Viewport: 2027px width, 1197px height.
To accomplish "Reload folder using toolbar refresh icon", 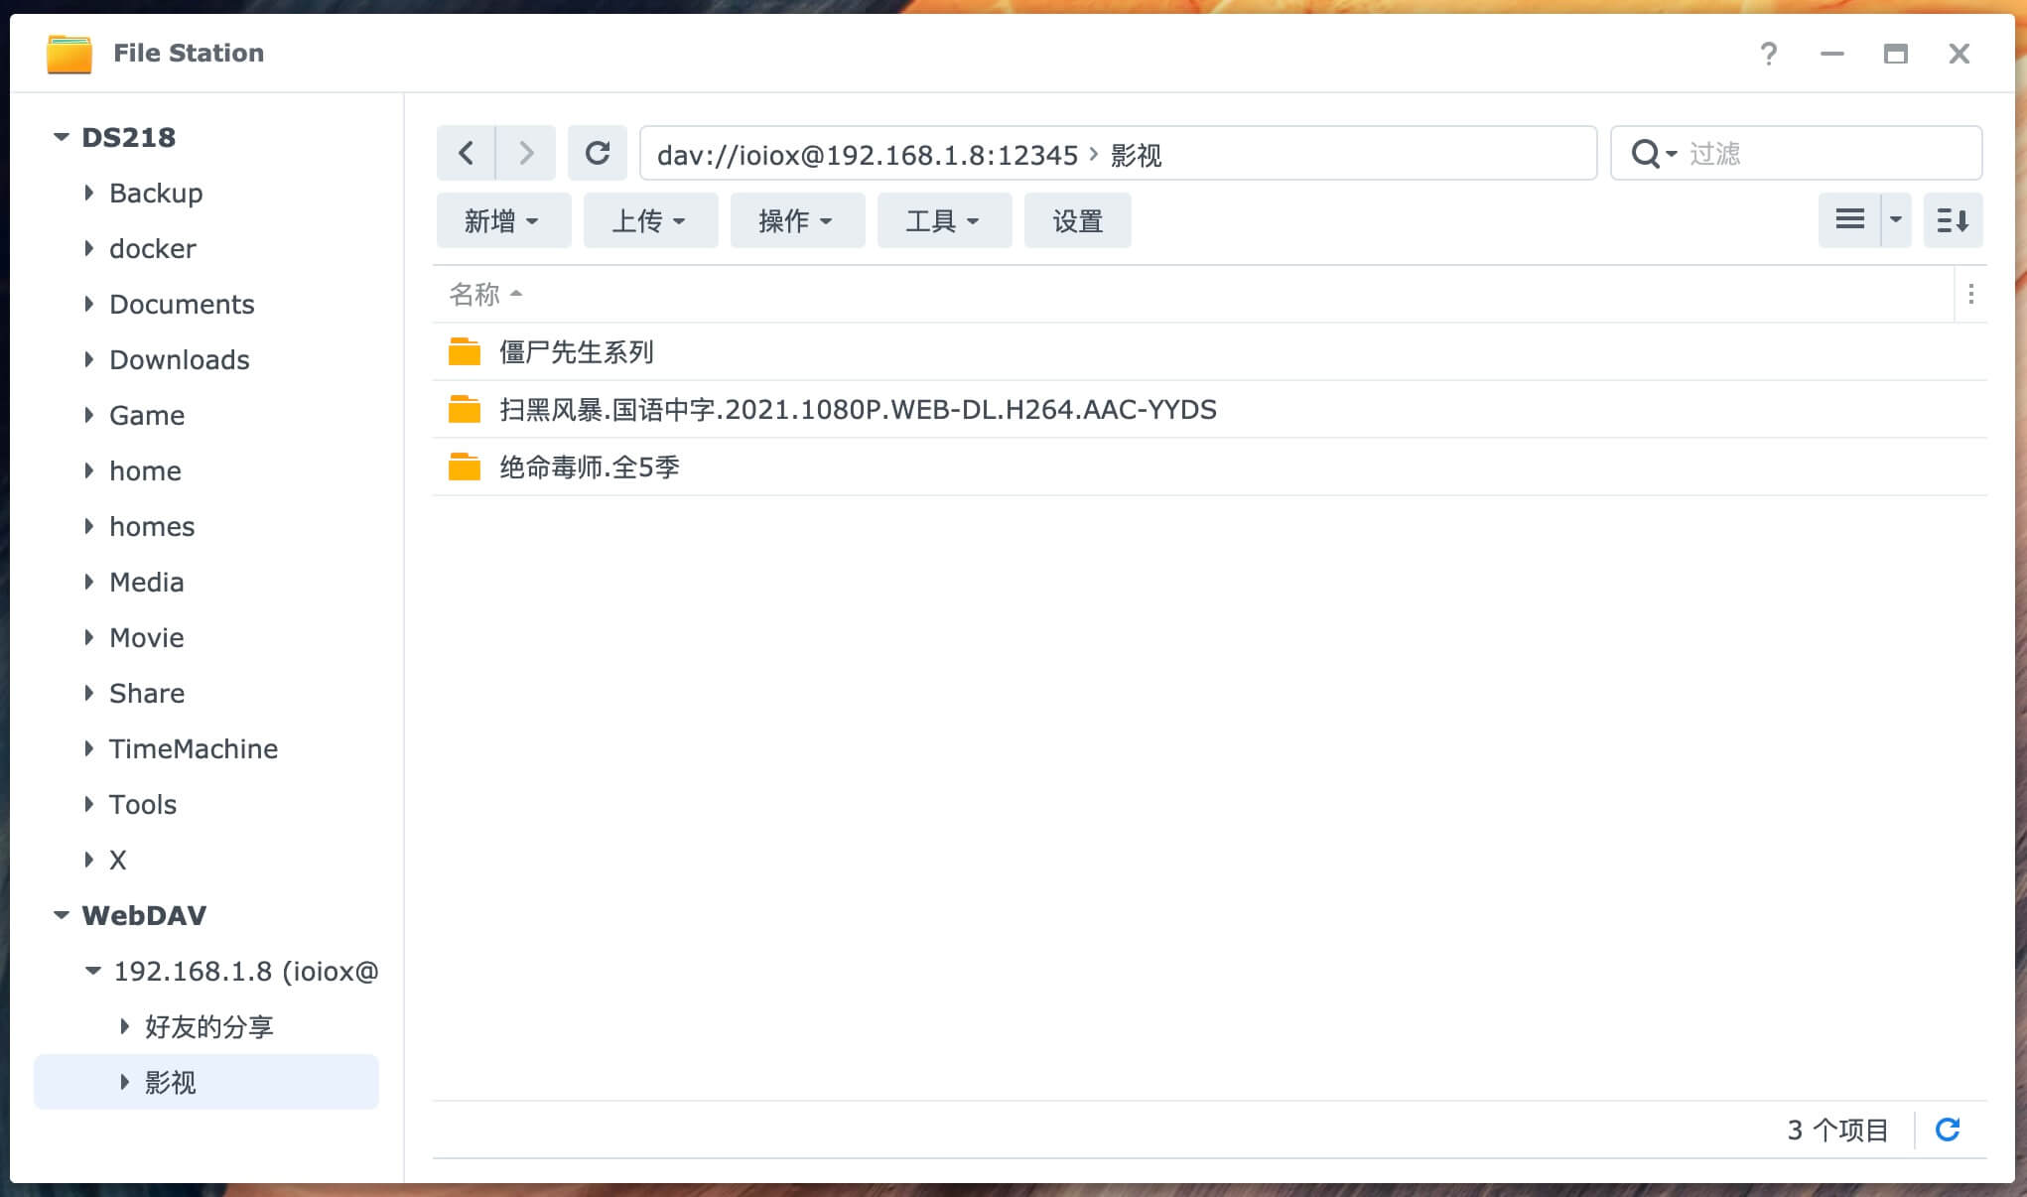I will pos(598,153).
